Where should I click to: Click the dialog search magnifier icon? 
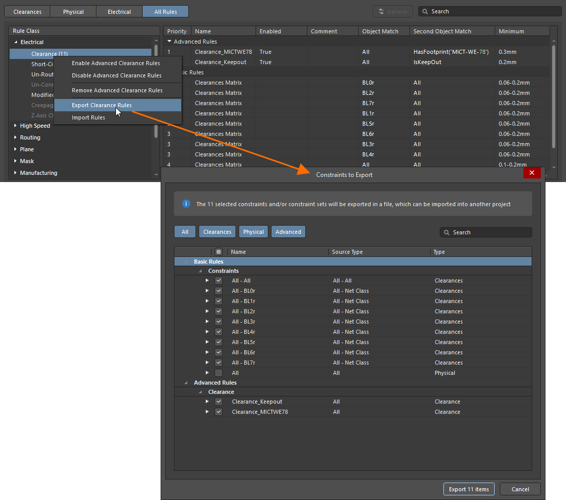[x=446, y=232]
